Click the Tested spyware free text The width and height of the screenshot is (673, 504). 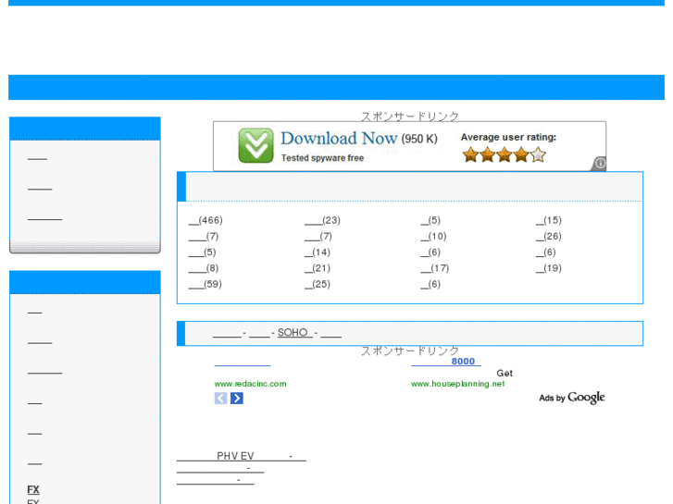[x=322, y=158]
